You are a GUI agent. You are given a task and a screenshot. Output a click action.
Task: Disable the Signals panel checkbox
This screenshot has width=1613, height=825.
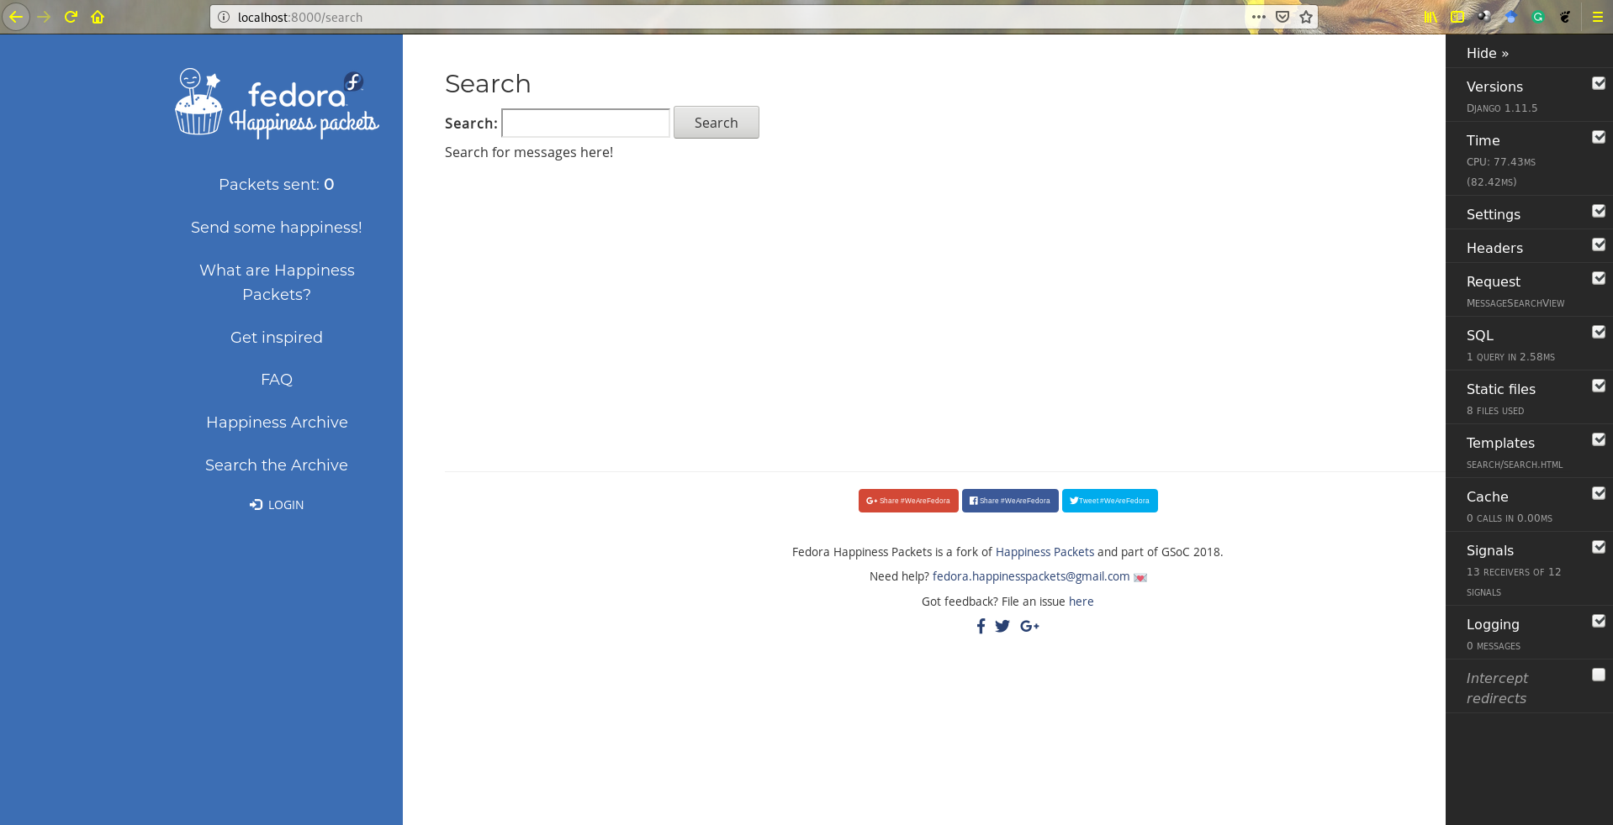1599,547
